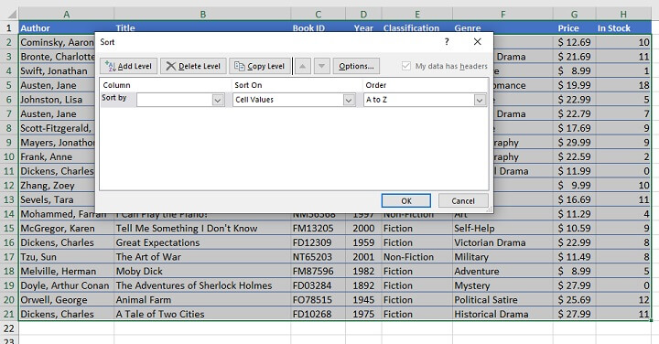The height and width of the screenshot is (344, 659).
Task: Click cell Doyle, Arthur Conan
Action: pyautogui.click(x=67, y=285)
